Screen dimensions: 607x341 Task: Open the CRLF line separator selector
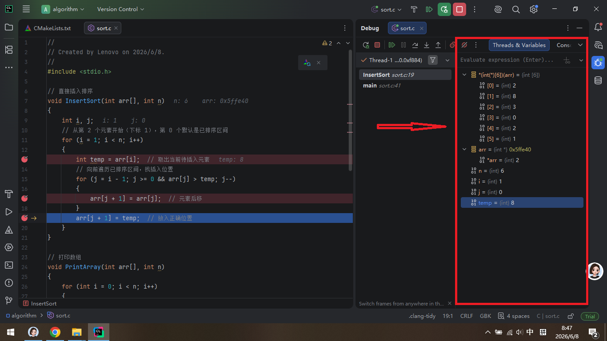(467, 316)
